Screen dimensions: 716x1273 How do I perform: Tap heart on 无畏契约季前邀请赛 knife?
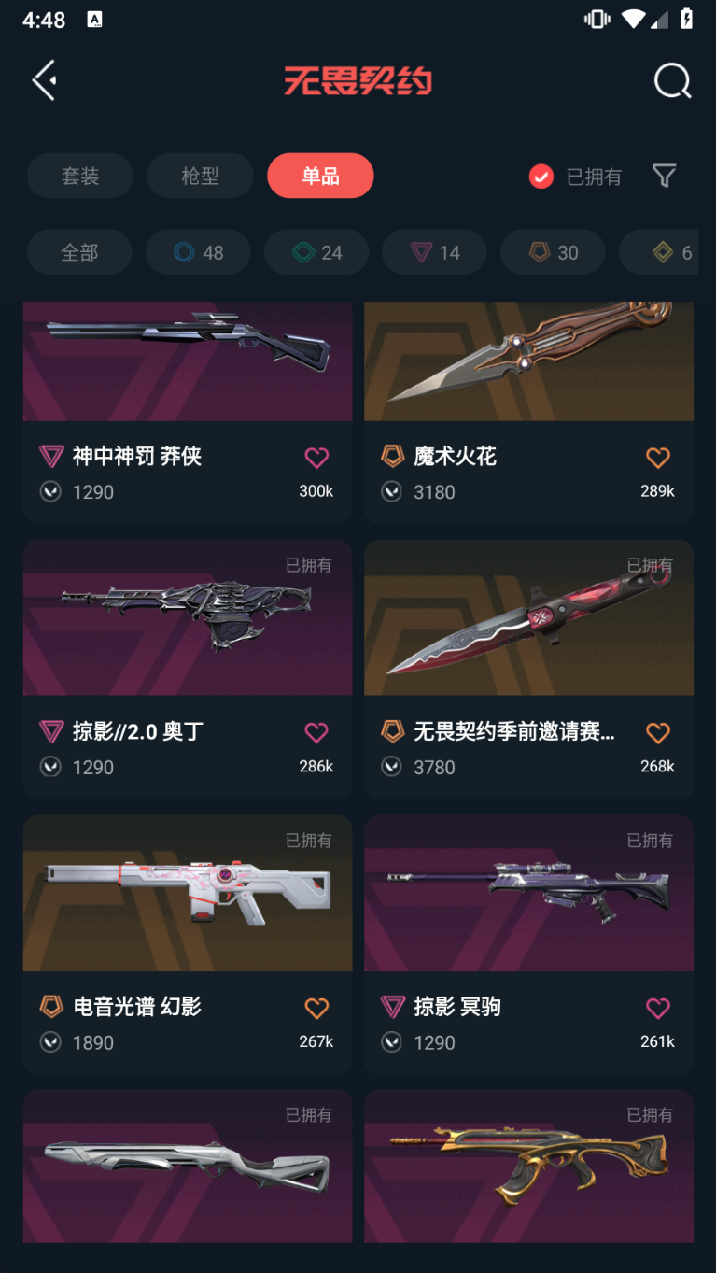click(658, 732)
